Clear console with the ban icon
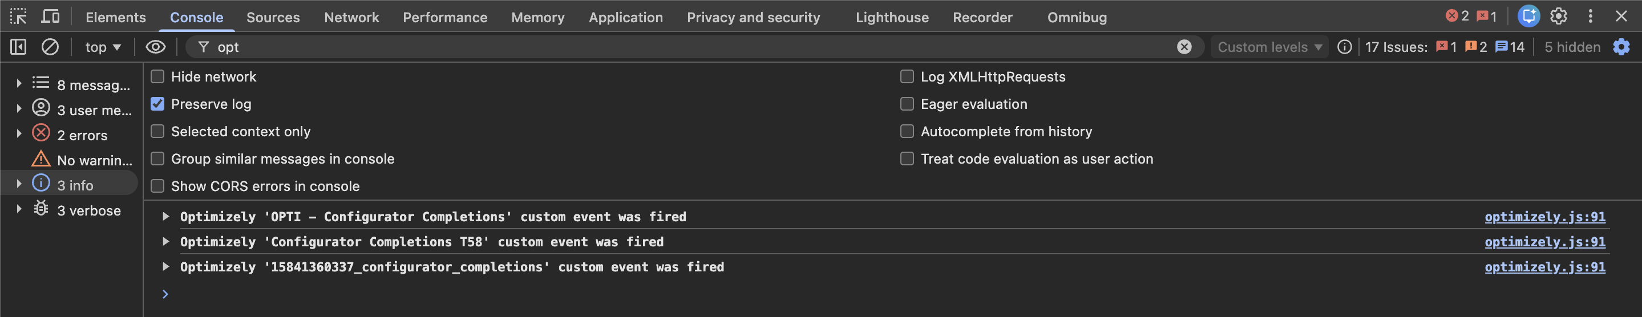Viewport: 1642px width, 317px height. point(50,47)
